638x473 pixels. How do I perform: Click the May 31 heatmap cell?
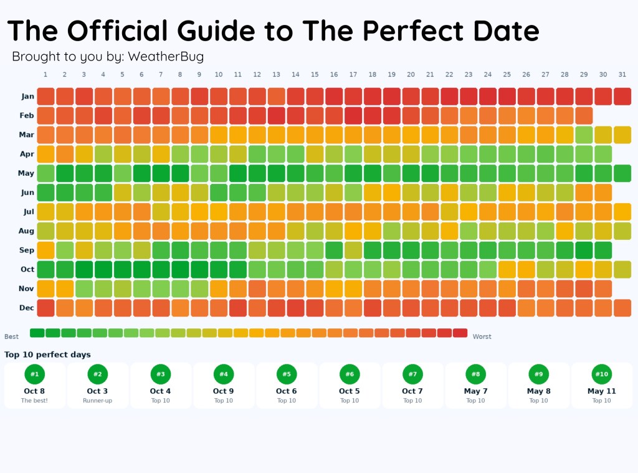622,173
